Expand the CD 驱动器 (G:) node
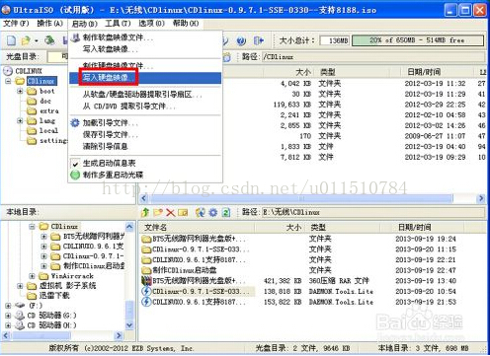Screen dimensions: 490x356 [8, 316]
